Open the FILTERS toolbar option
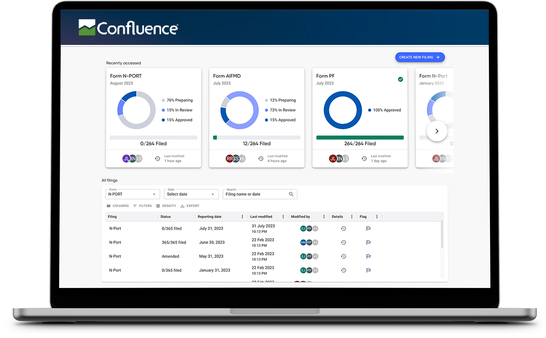Image resolution: width=546 pixels, height=338 pixels. tap(142, 206)
